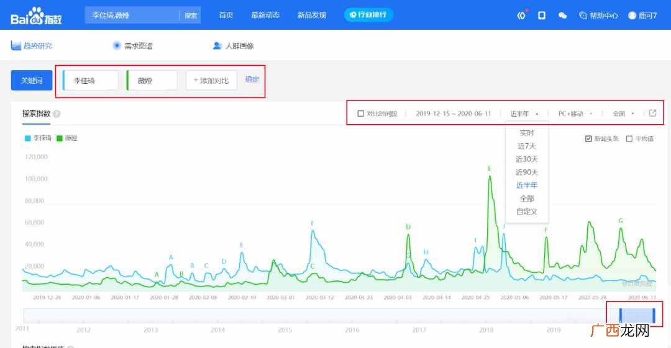Enable the 平均值 checkbox
Viewport: 671px width, 348px height.
point(629,138)
